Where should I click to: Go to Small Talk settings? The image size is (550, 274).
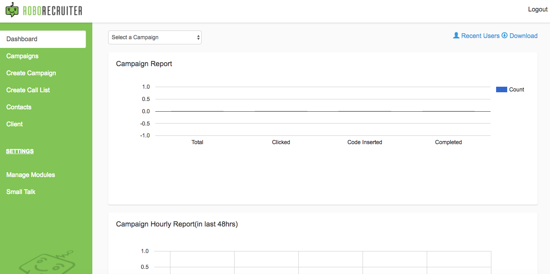[x=21, y=192]
